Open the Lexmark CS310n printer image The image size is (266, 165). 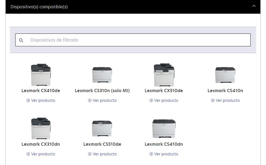click(x=102, y=75)
